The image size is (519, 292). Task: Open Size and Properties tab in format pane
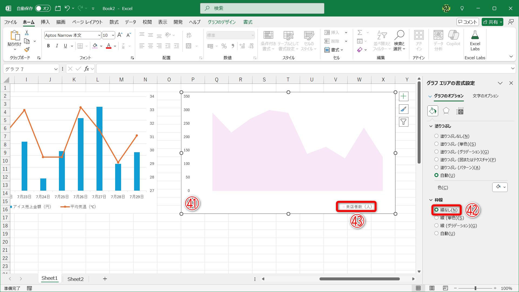coord(460,111)
